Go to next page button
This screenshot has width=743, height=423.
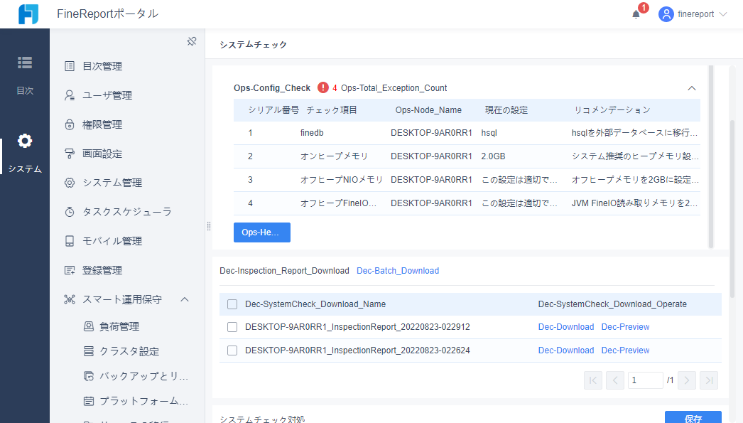tap(687, 380)
